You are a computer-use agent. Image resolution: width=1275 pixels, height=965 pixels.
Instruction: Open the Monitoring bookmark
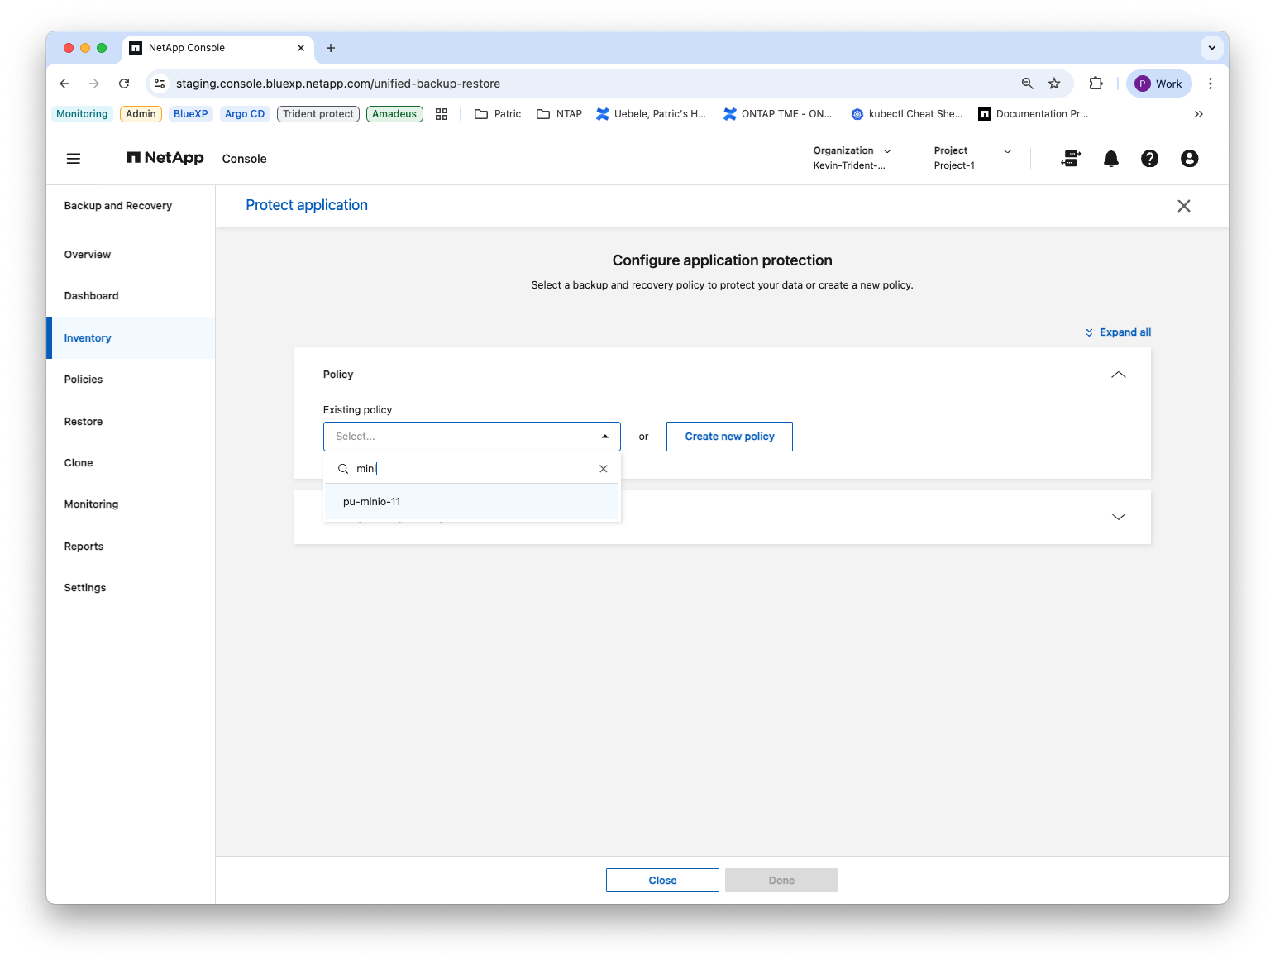(x=82, y=114)
